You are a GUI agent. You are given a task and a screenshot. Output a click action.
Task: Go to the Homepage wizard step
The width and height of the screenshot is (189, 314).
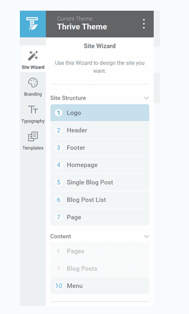point(100,165)
